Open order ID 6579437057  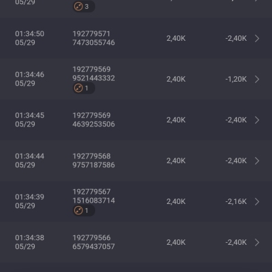pyautogui.click(x=94, y=247)
